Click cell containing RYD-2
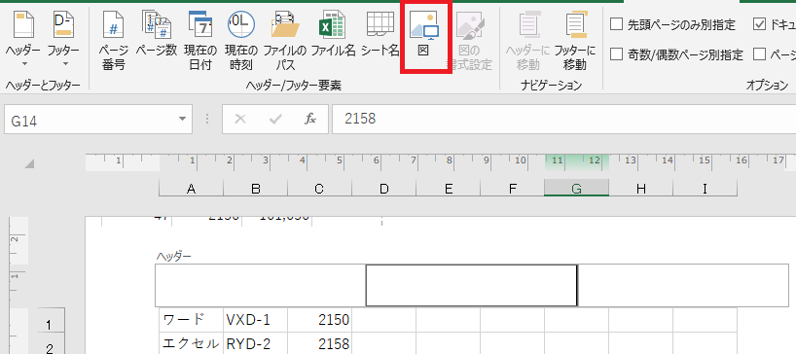This screenshot has width=796, height=354. coord(255,343)
